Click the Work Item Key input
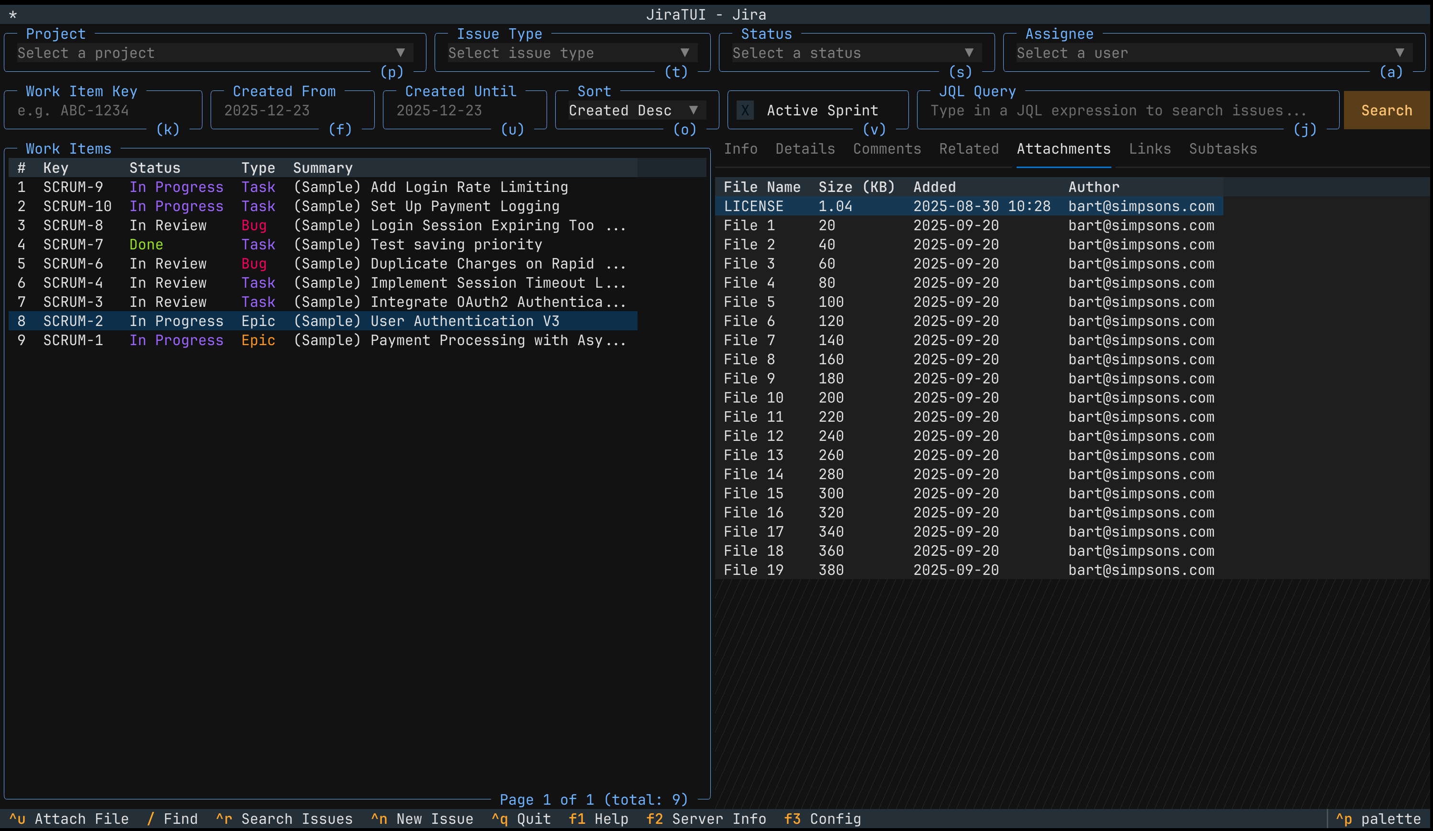Screen dimensions: 1433x831 103,111
